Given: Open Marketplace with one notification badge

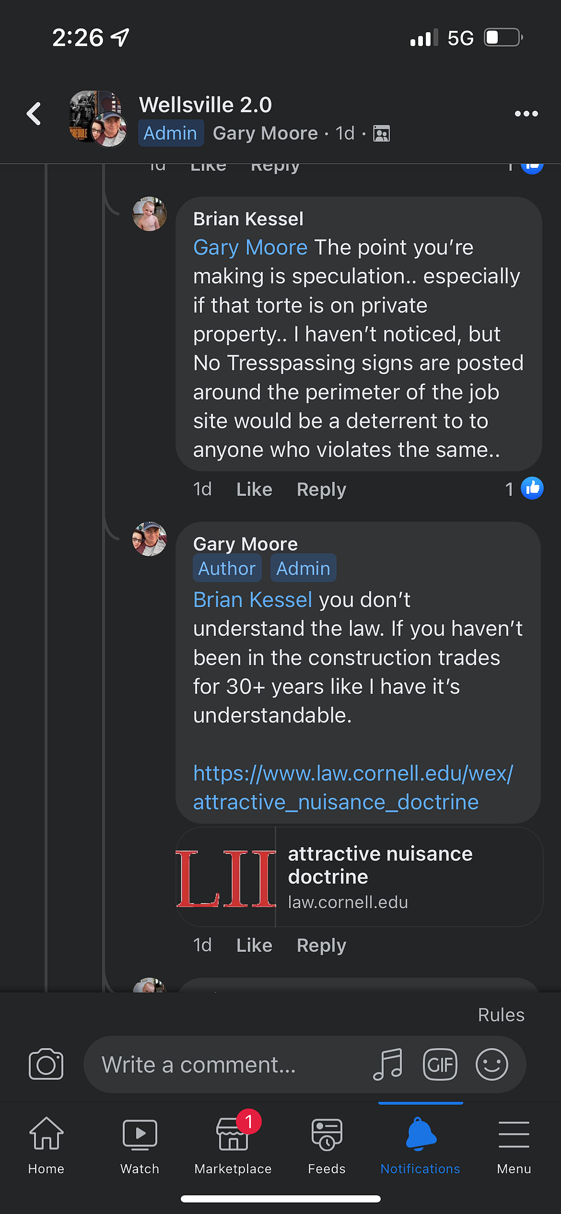Looking at the screenshot, I should 233,1145.
